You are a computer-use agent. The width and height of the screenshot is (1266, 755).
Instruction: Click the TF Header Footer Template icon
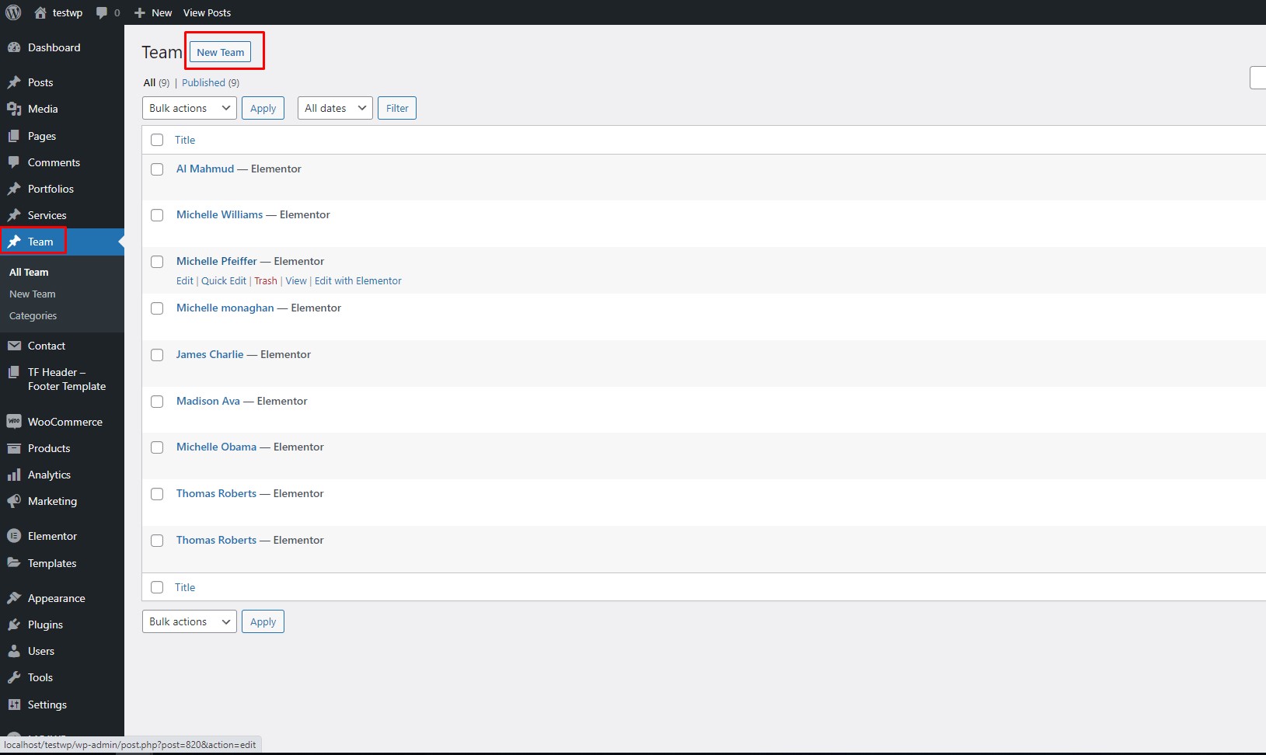[x=14, y=372]
